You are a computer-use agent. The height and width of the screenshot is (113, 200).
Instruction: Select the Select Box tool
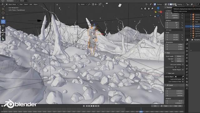[3, 9]
